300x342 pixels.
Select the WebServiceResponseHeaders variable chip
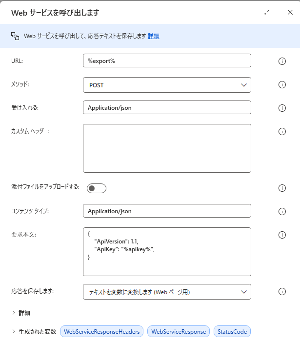pos(101,332)
